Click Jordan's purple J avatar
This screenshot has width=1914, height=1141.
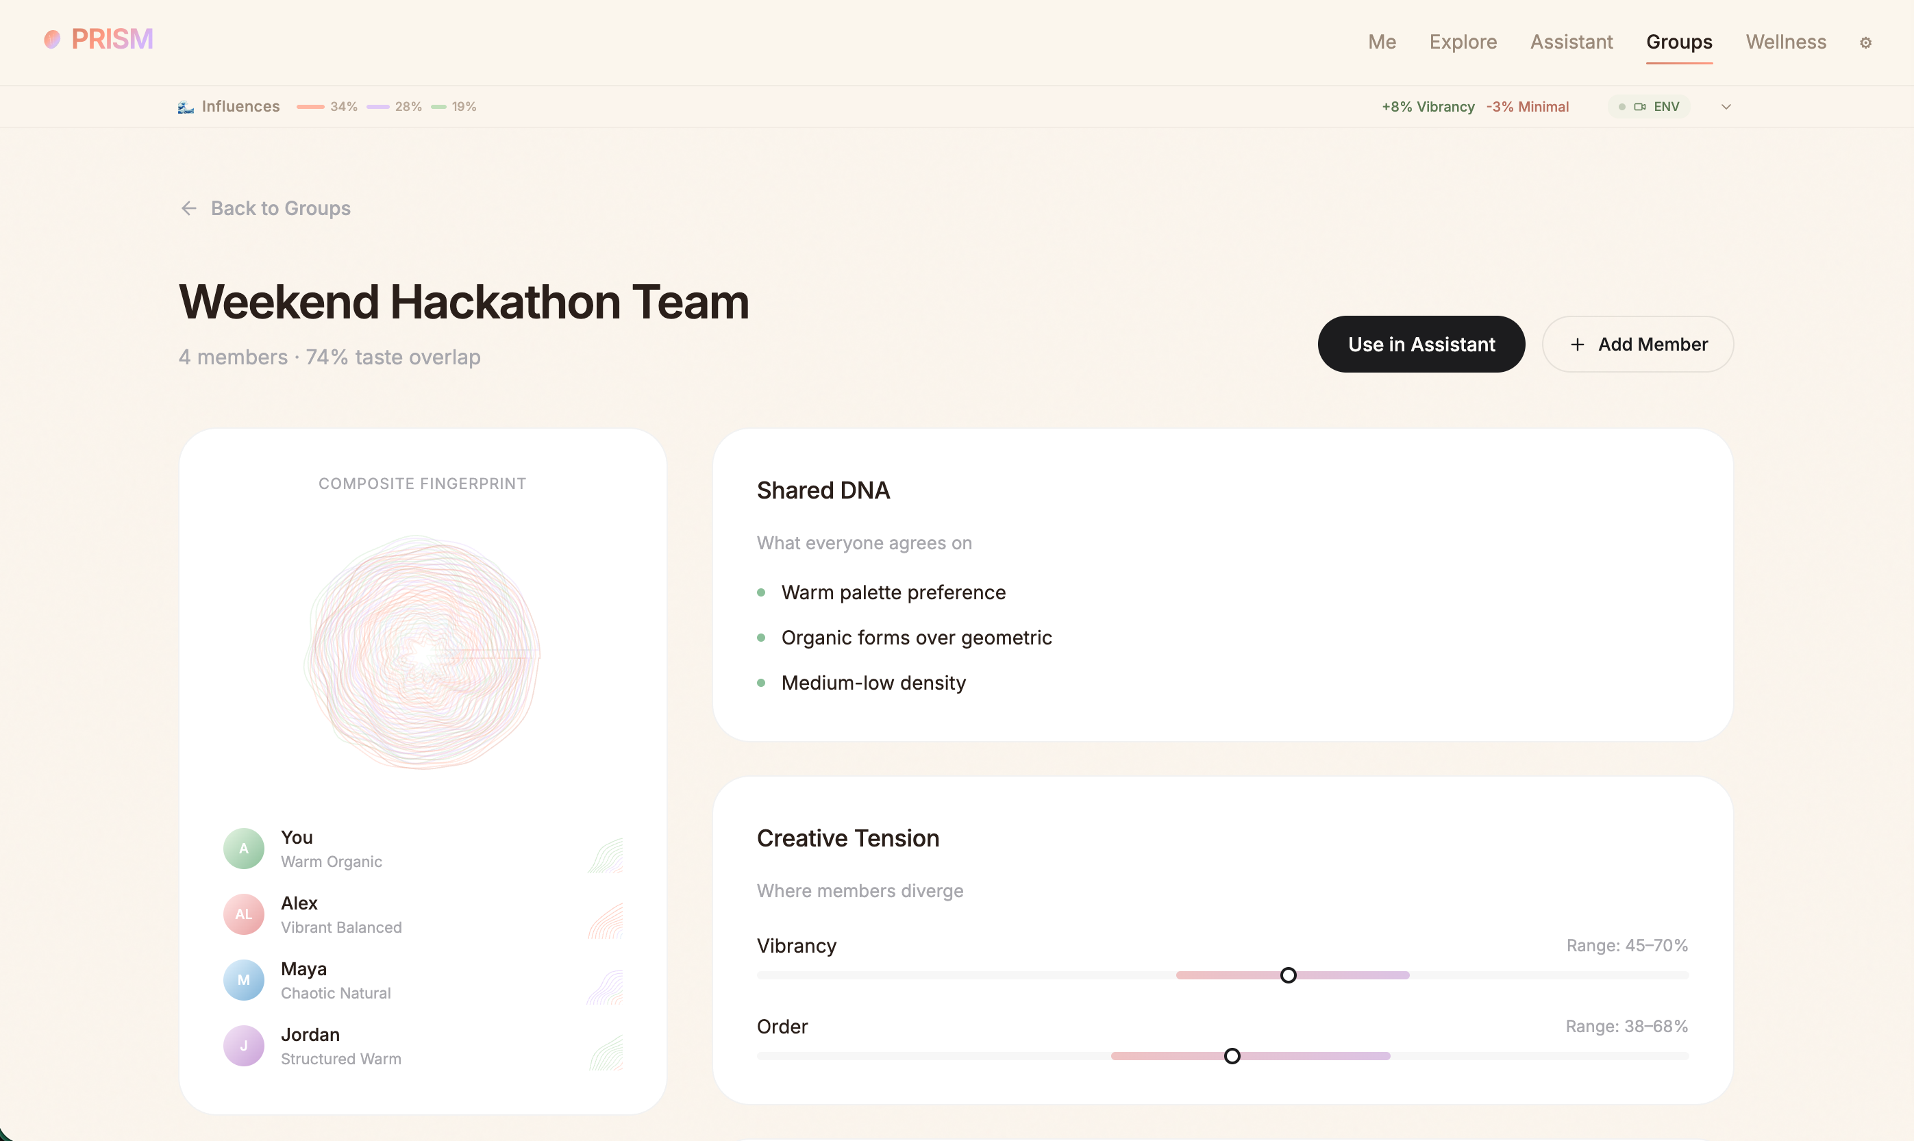click(244, 1046)
